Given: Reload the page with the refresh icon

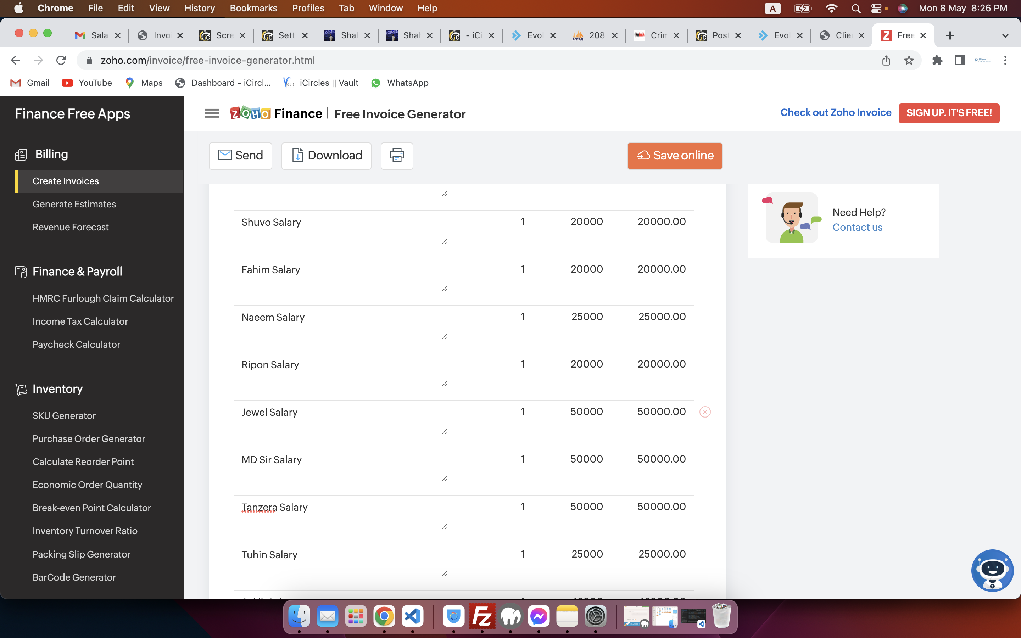Looking at the screenshot, I should [x=61, y=60].
